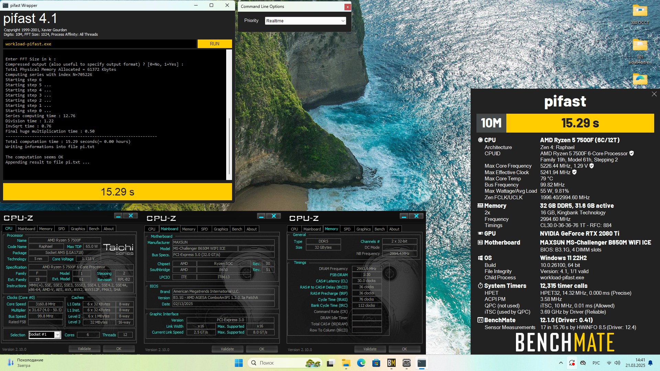Image resolution: width=660 pixels, height=371 pixels.
Task: Click OK in third CPU-Z window
Action: [404, 349]
